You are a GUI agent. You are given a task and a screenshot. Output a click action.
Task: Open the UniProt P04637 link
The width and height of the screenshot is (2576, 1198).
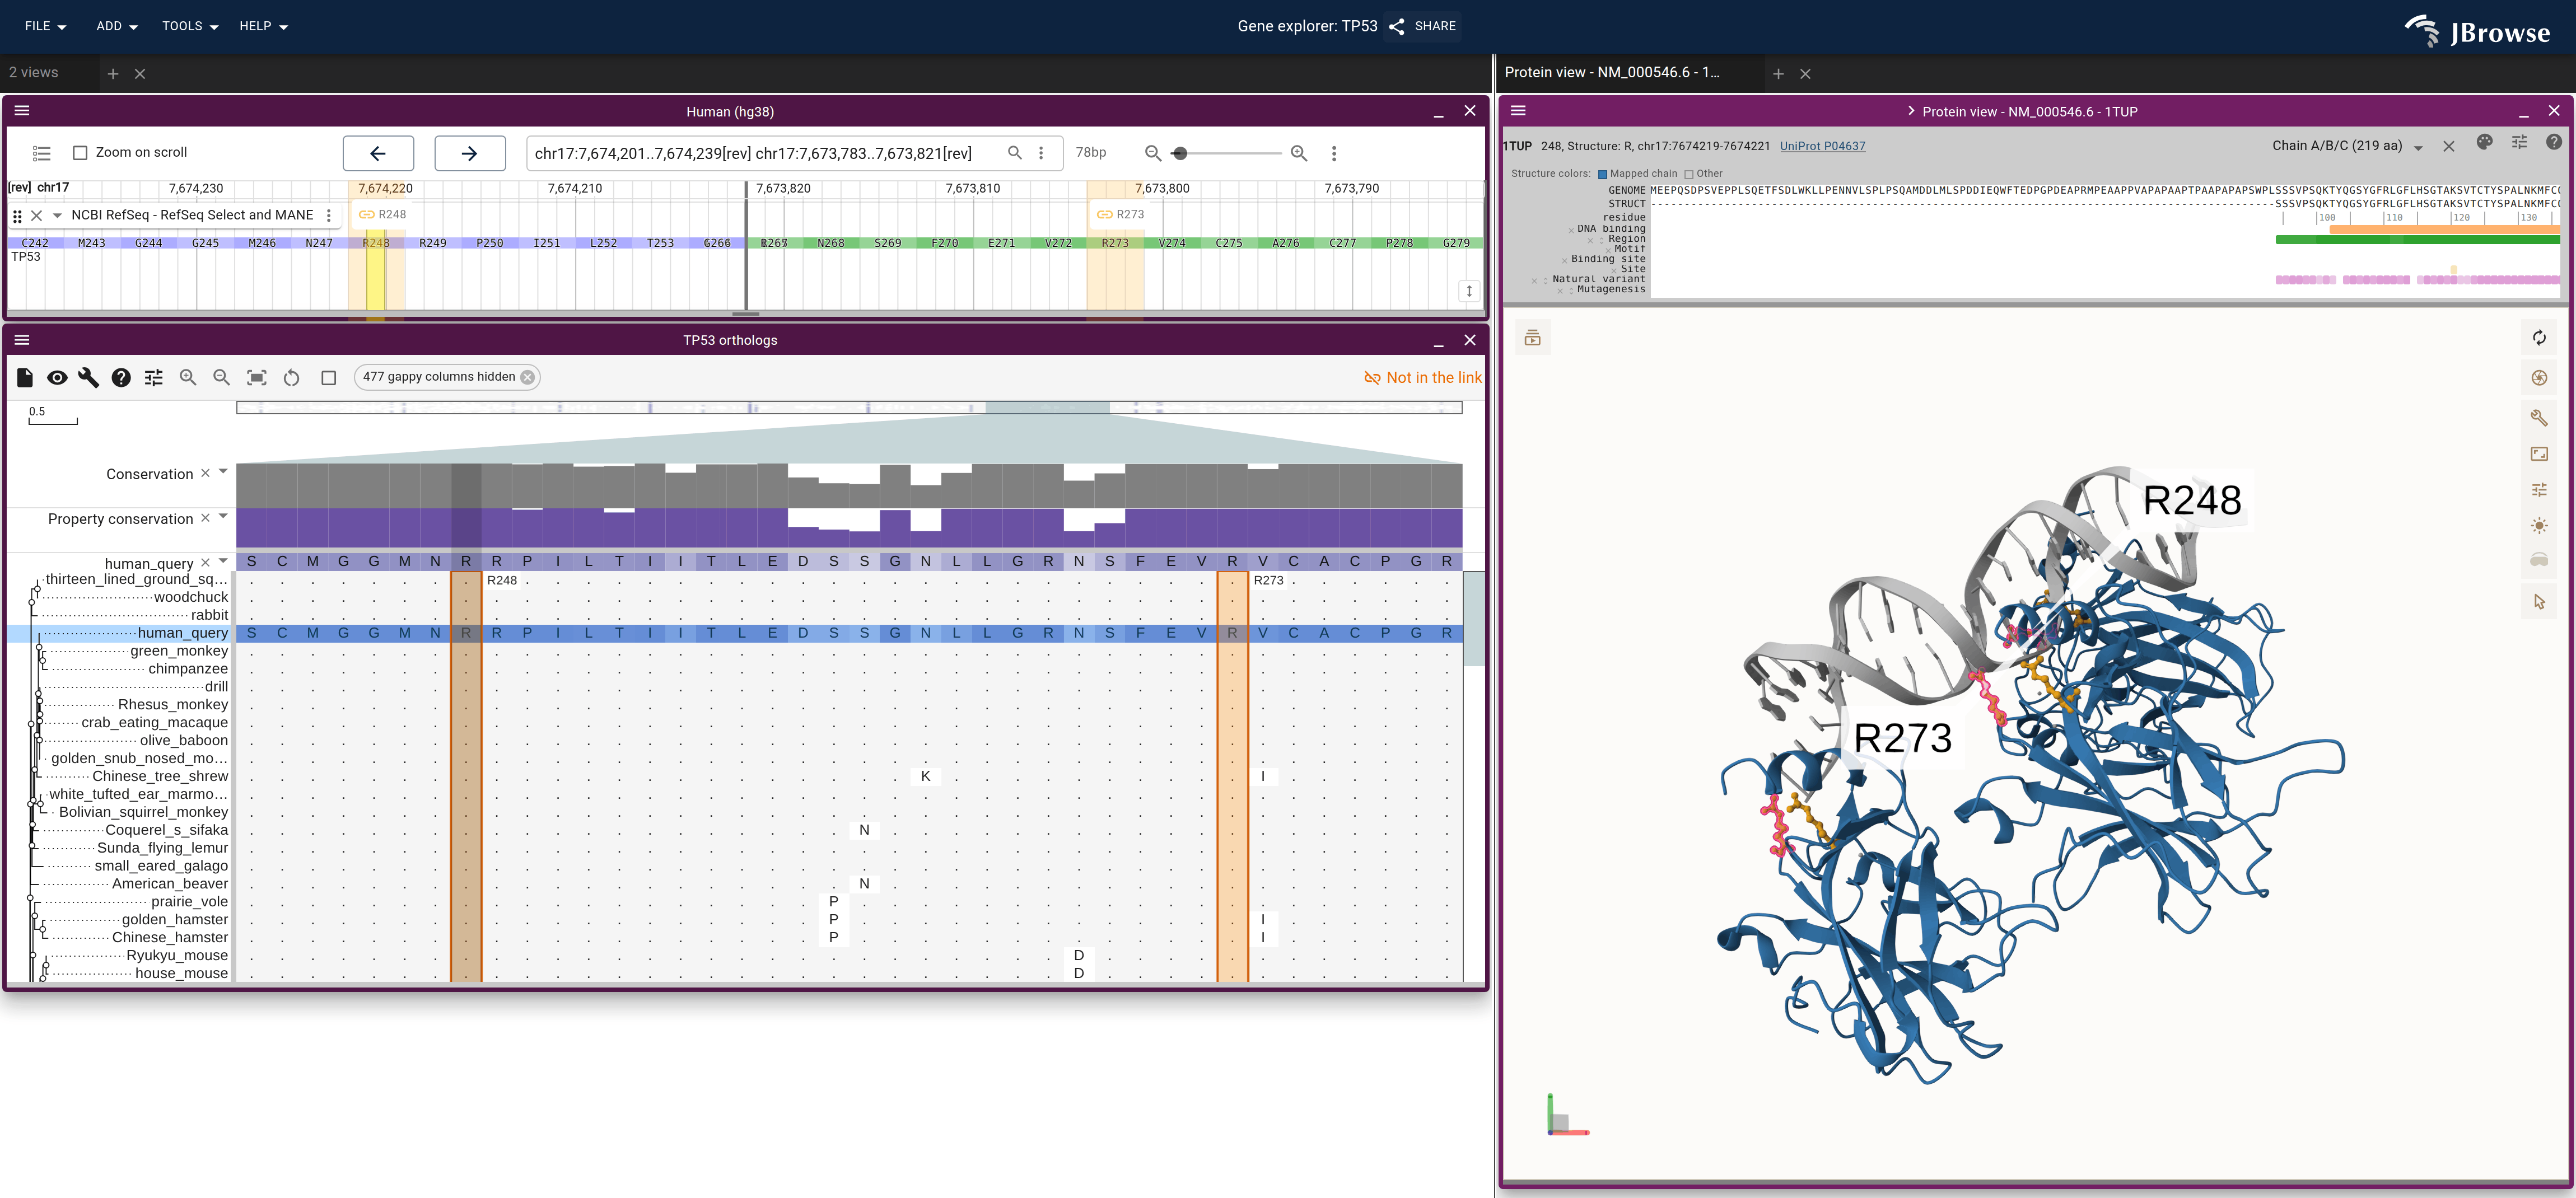click(x=1822, y=146)
